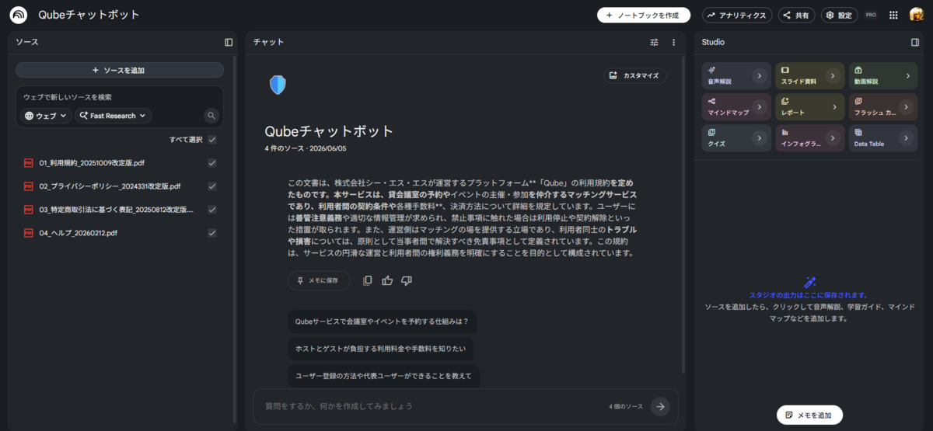Collapse the ソース panel icon

(229, 42)
